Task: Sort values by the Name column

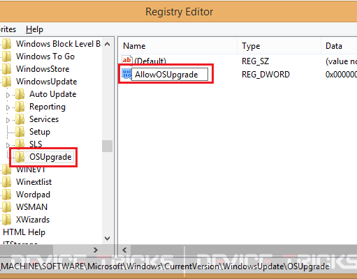Action: pos(177,46)
